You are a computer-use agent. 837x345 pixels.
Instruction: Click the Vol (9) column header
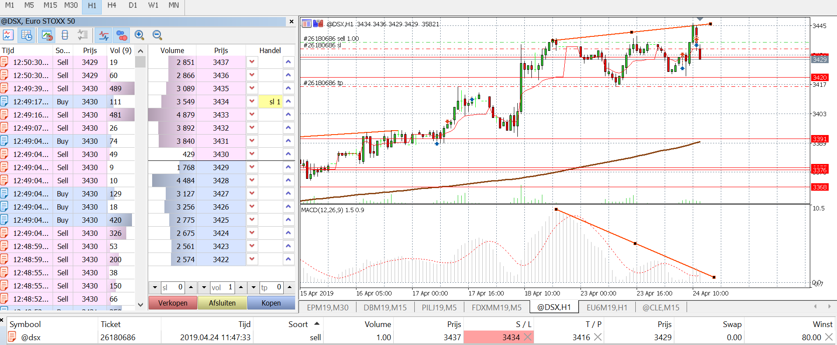pyautogui.click(x=121, y=50)
